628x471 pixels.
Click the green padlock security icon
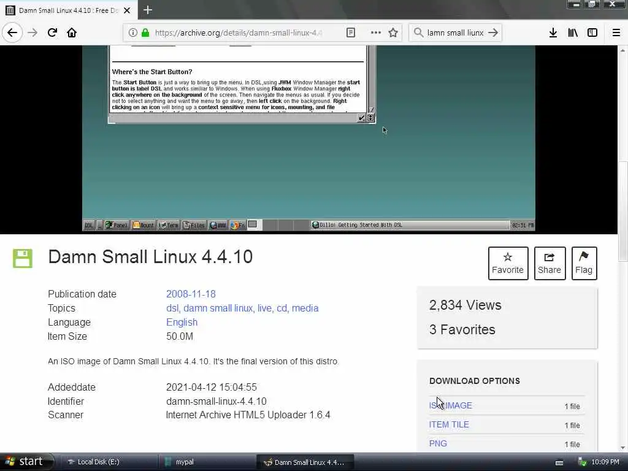click(x=145, y=33)
